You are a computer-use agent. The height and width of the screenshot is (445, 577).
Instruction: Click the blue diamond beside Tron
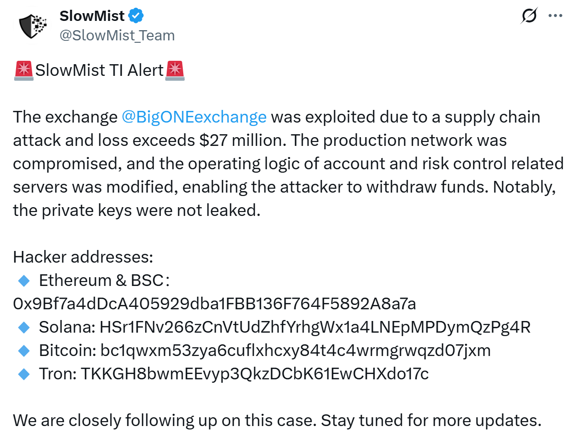(x=23, y=374)
